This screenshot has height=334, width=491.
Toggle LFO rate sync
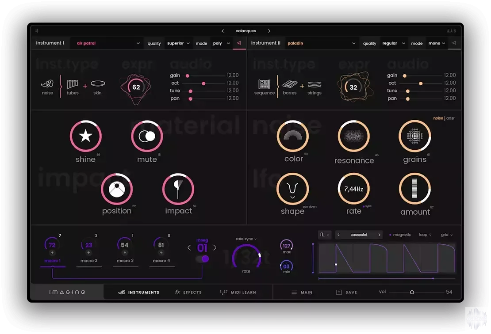pyautogui.click(x=367, y=206)
